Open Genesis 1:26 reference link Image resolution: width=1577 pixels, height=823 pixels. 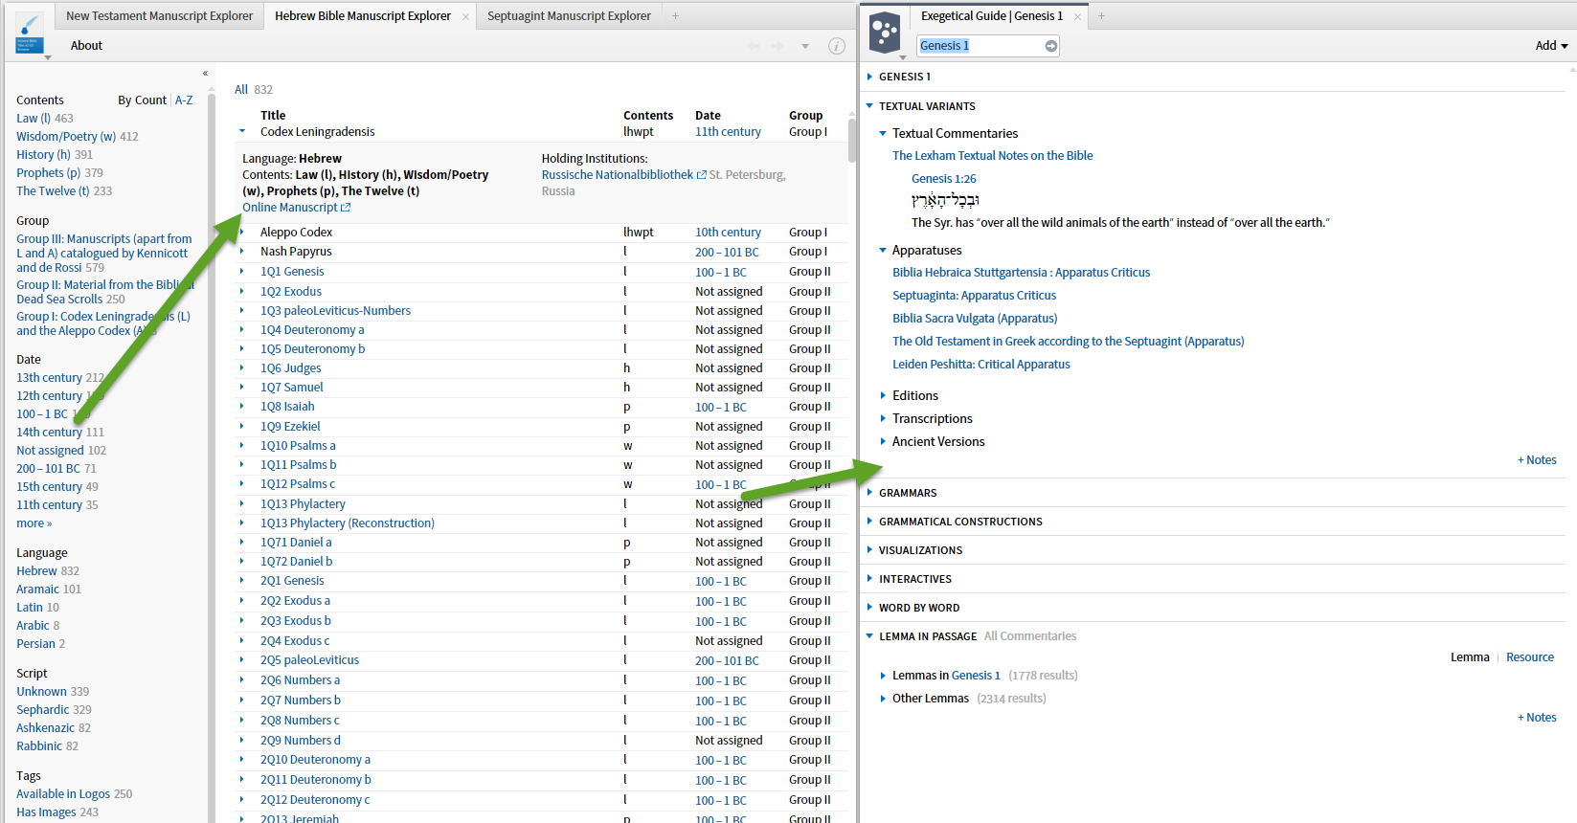[x=944, y=179]
